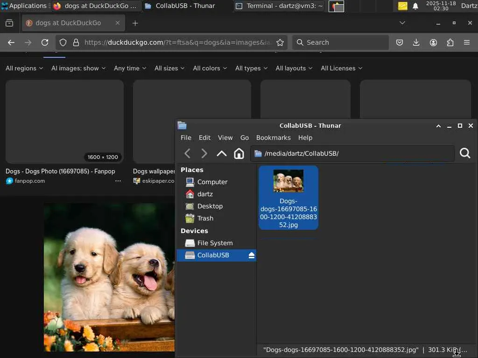Open Thunar's search magnifier icon
This screenshot has width=478, height=358.
[x=465, y=153]
